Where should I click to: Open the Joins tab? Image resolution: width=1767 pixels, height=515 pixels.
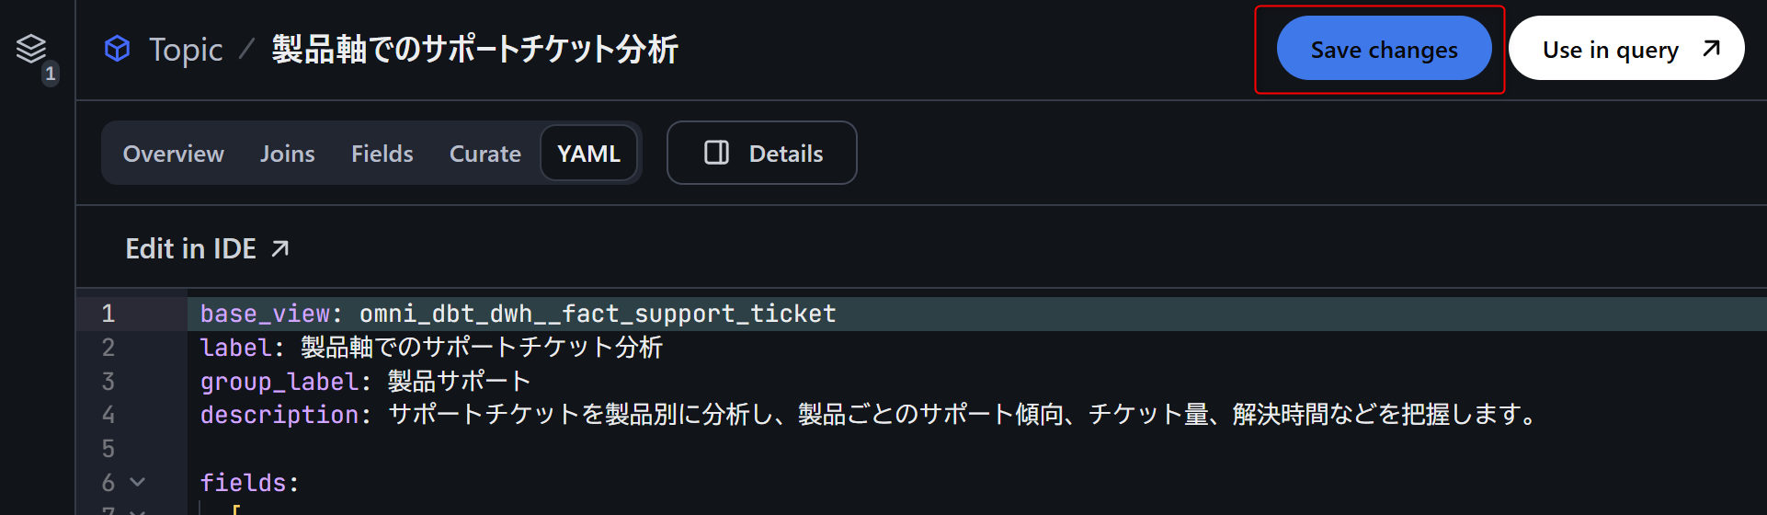pos(288,154)
